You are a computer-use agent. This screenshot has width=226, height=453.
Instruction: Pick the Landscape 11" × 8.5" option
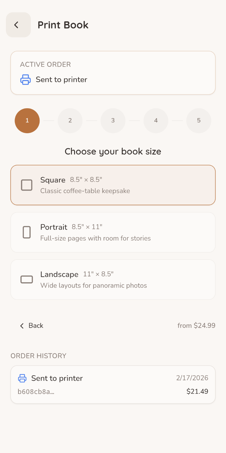pyautogui.click(x=113, y=280)
